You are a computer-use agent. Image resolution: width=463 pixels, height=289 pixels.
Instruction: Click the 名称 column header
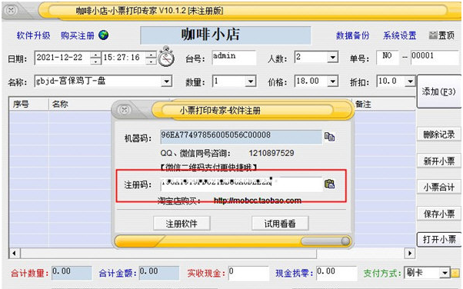coord(80,105)
